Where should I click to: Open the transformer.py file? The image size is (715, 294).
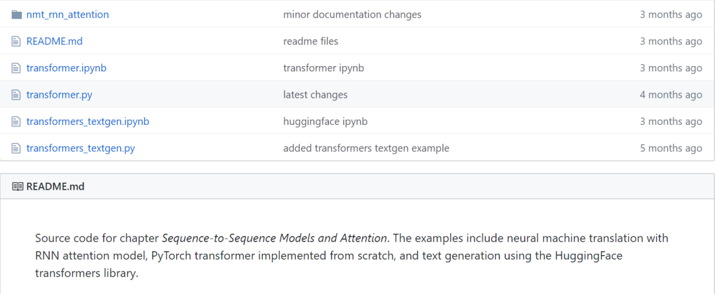pyautogui.click(x=59, y=94)
